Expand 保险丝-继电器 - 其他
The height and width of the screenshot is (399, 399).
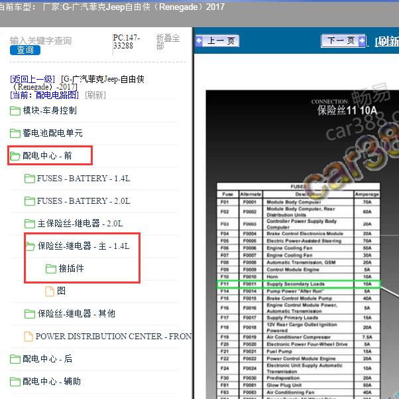tap(76, 313)
